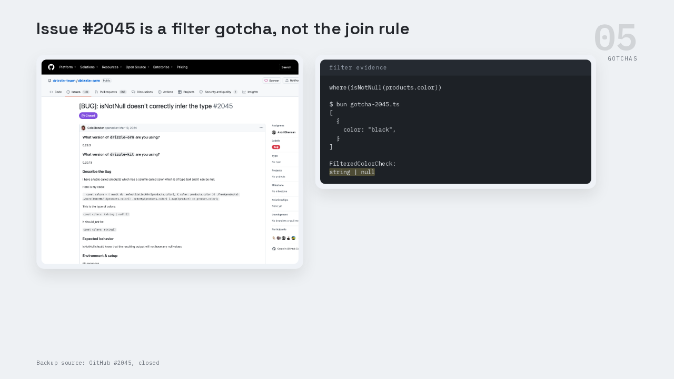Open the Discussions tab

142,92
